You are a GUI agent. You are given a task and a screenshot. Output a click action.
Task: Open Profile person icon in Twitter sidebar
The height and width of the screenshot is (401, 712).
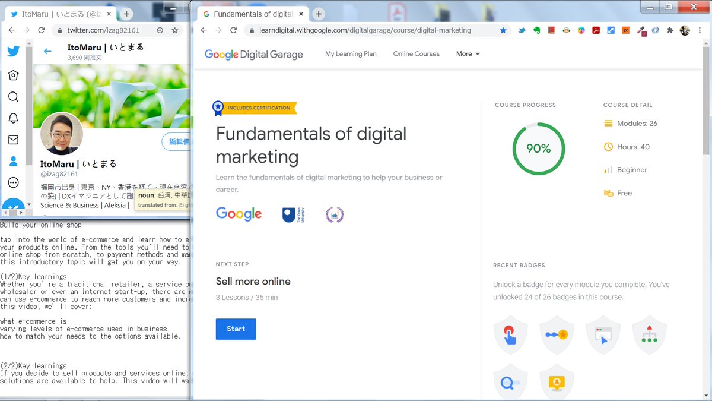point(13,161)
